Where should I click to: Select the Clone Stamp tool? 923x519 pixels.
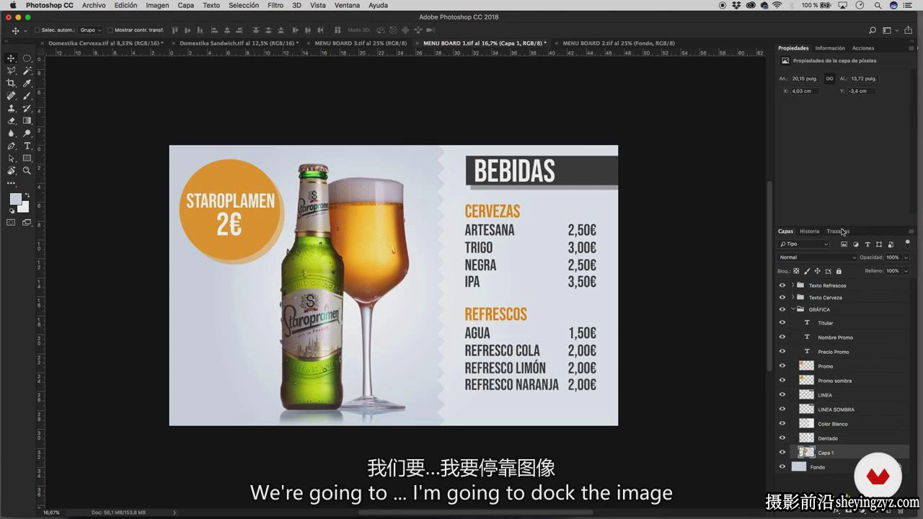tap(11, 108)
